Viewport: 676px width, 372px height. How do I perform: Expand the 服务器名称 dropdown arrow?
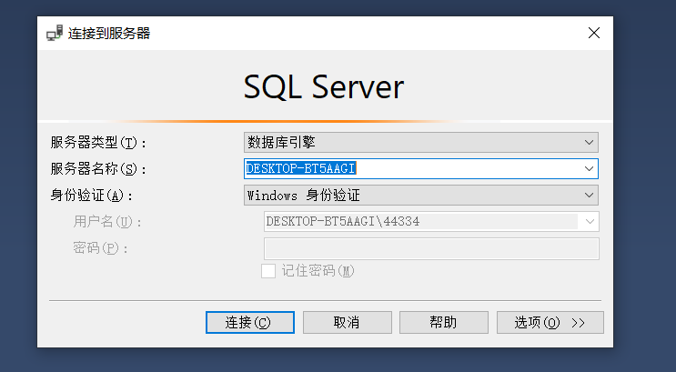click(589, 168)
